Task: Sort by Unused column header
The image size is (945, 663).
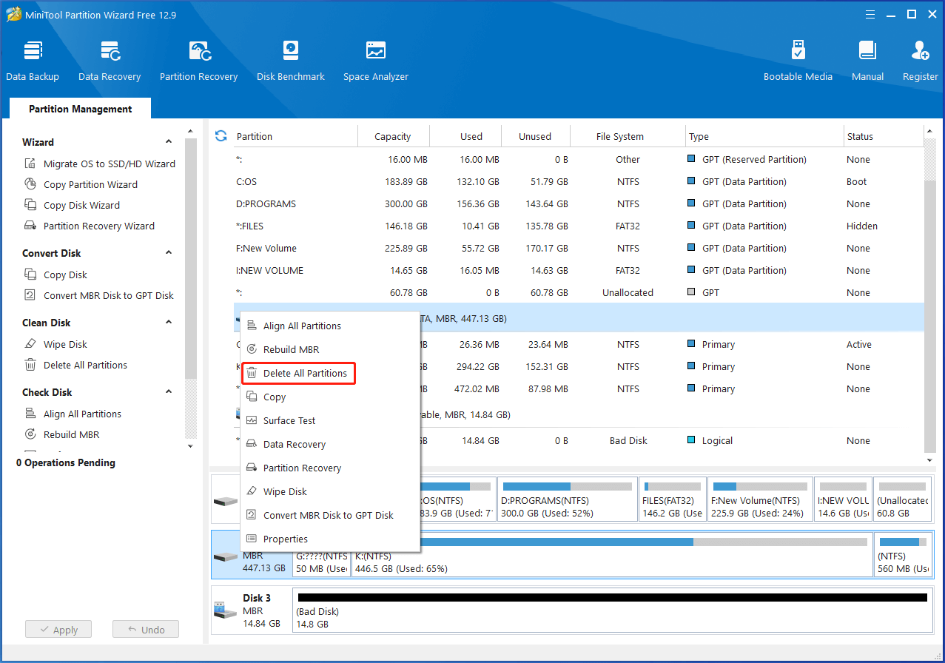Action: coord(535,136)
